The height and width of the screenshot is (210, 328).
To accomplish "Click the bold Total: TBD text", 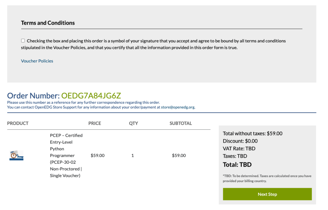I will [237, 165].
